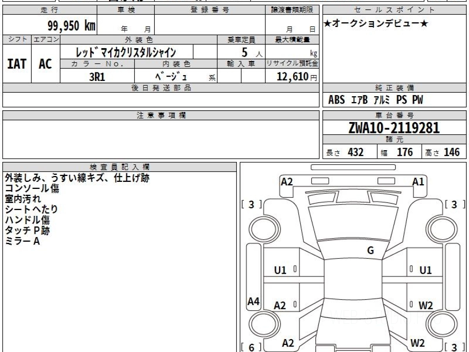
Task: Click the カラーNo. header
Action: click(x=97, y=64)
